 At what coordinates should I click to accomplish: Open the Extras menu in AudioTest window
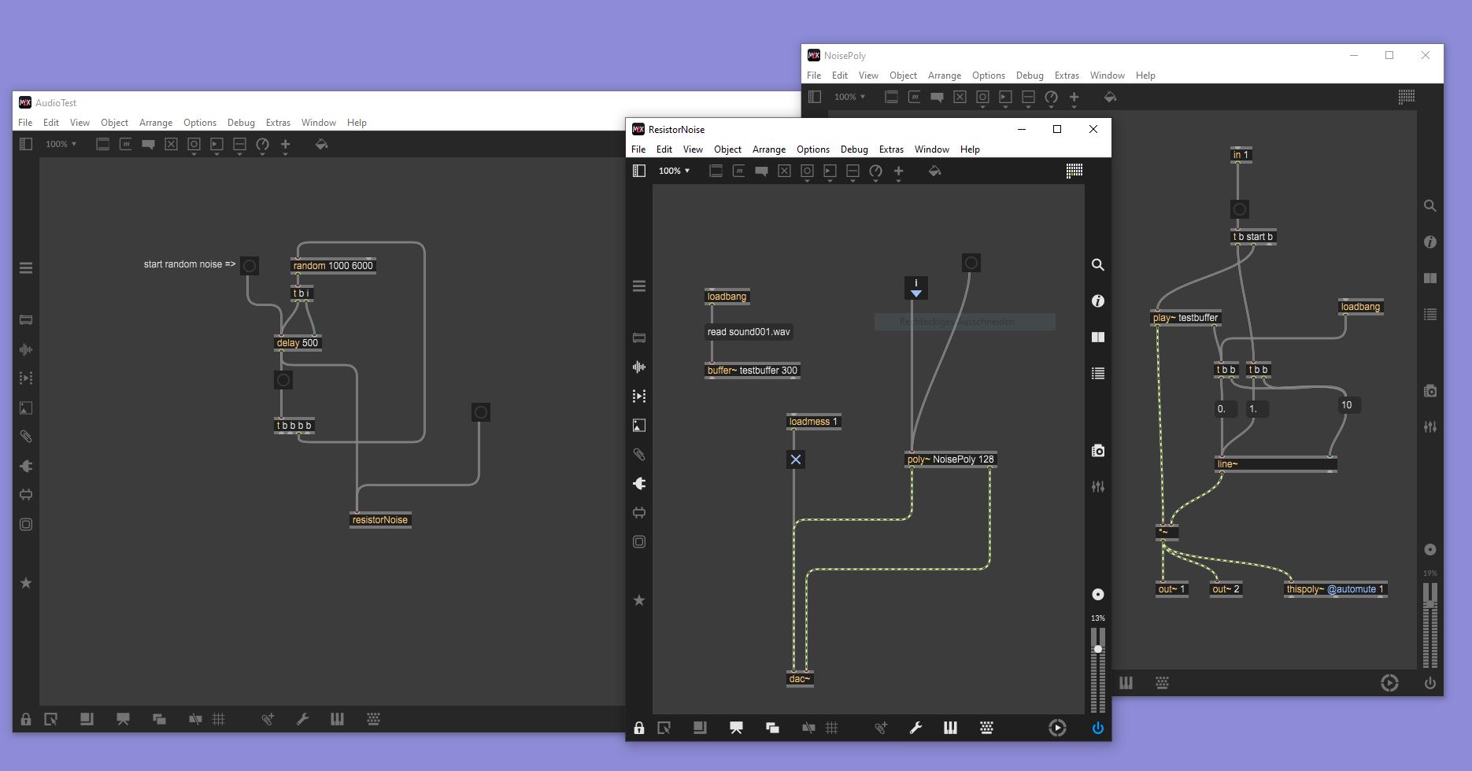278,123
